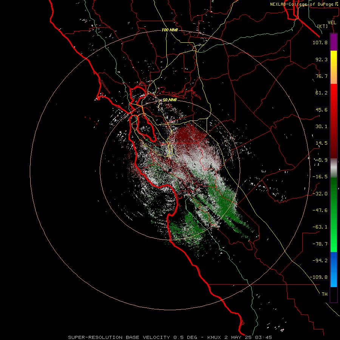
Task: Click the -63.1 legend value
Action: pyautogui.click(x=320, y=227)
